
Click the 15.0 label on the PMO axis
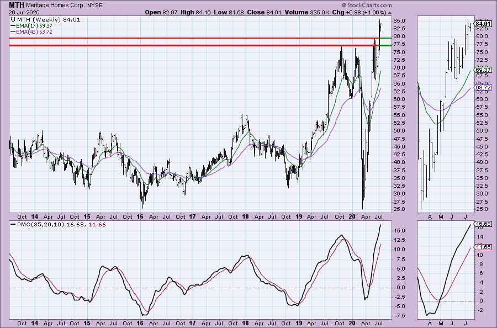click(x=400, y=231)
